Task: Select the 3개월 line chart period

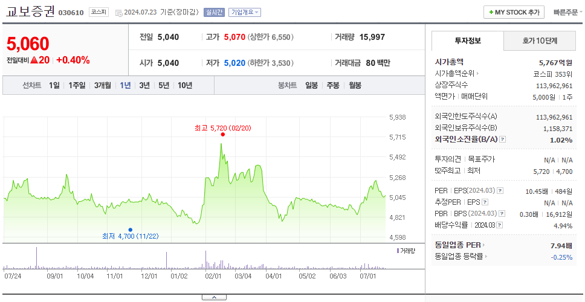Action: coord(102,85)
